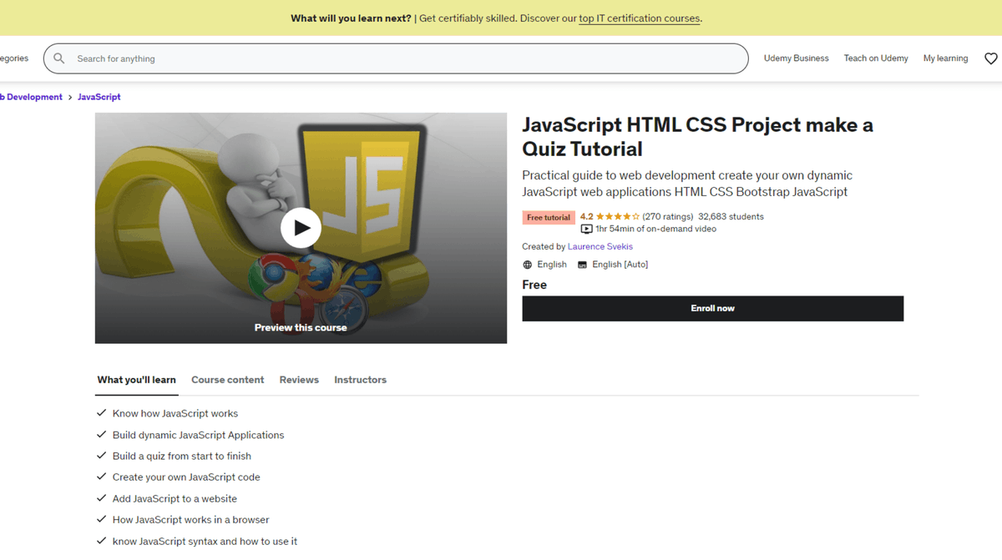This screenshot has height=560, width=1002.
Task: Open the Reviews tab
Action: click(x=299, y=380)
